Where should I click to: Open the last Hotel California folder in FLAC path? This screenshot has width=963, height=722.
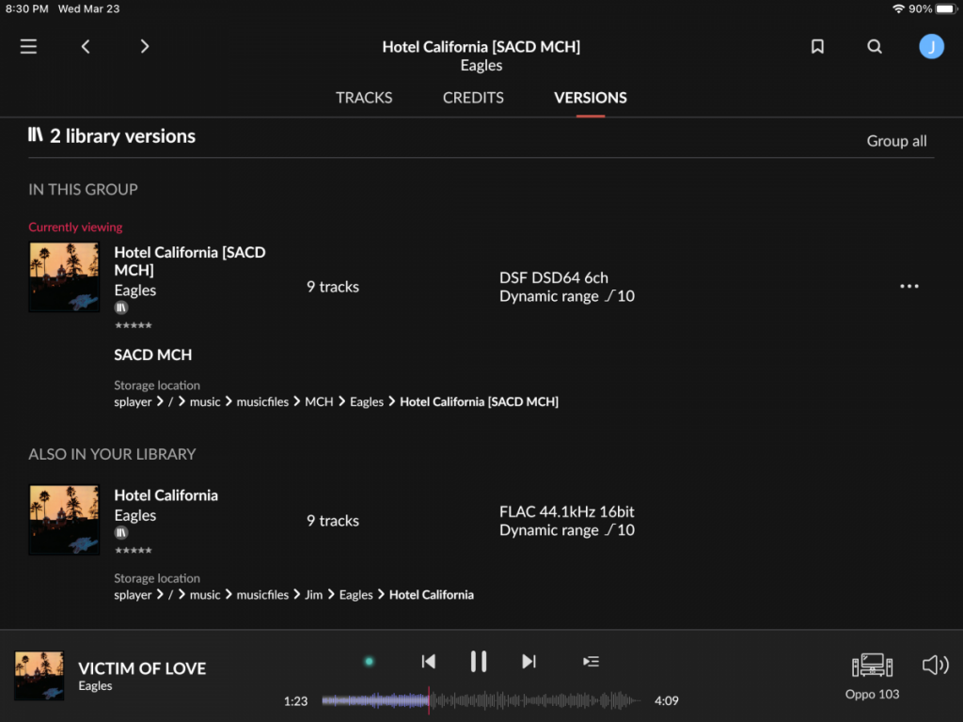pyautogui.click(x=431, y=595)
